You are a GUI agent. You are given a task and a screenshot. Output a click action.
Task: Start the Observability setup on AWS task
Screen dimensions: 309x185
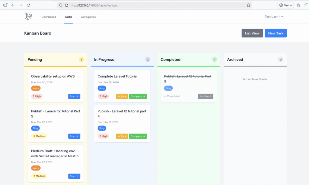pyautogui.click(x=74, y=96)
